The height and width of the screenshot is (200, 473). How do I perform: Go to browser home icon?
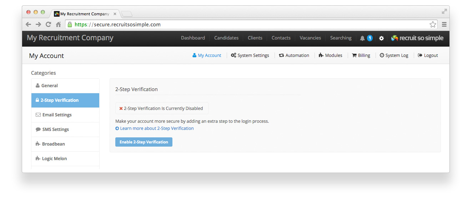[58, 25]
